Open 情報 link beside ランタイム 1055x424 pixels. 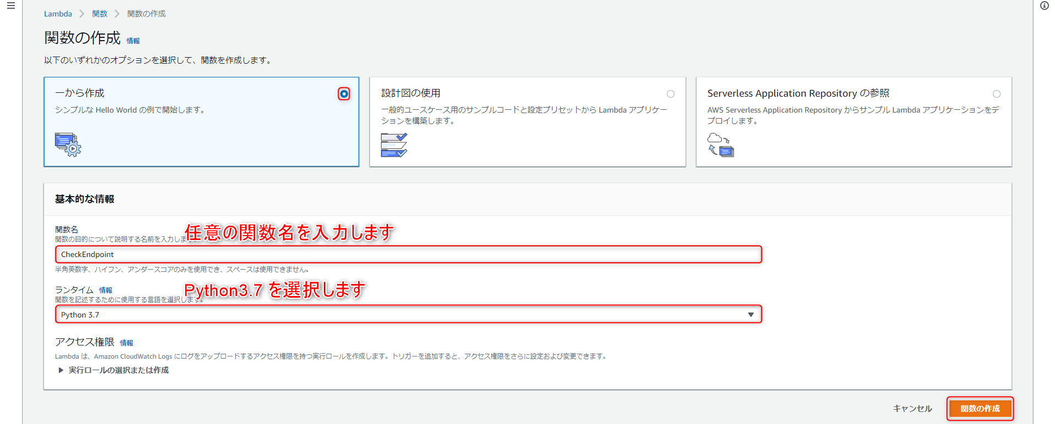[106, 290]
